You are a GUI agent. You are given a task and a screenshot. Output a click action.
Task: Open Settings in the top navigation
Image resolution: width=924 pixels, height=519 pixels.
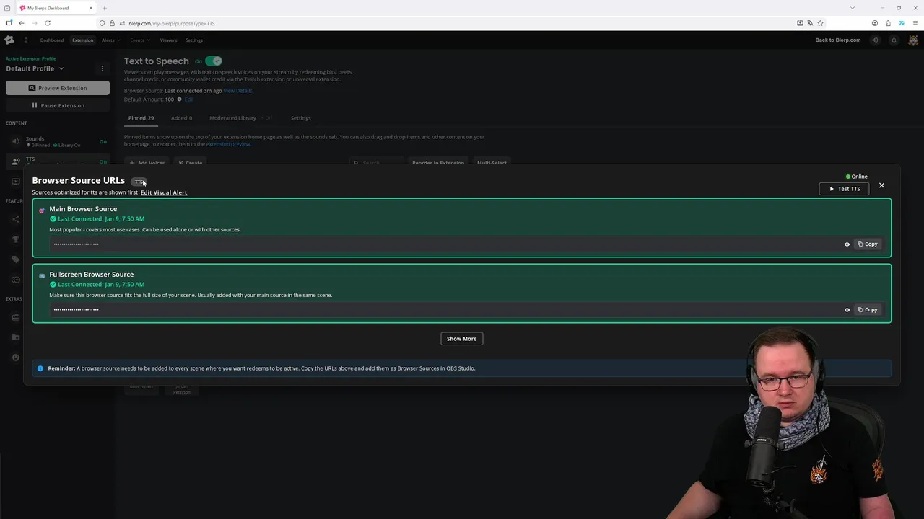coord(194,40)
